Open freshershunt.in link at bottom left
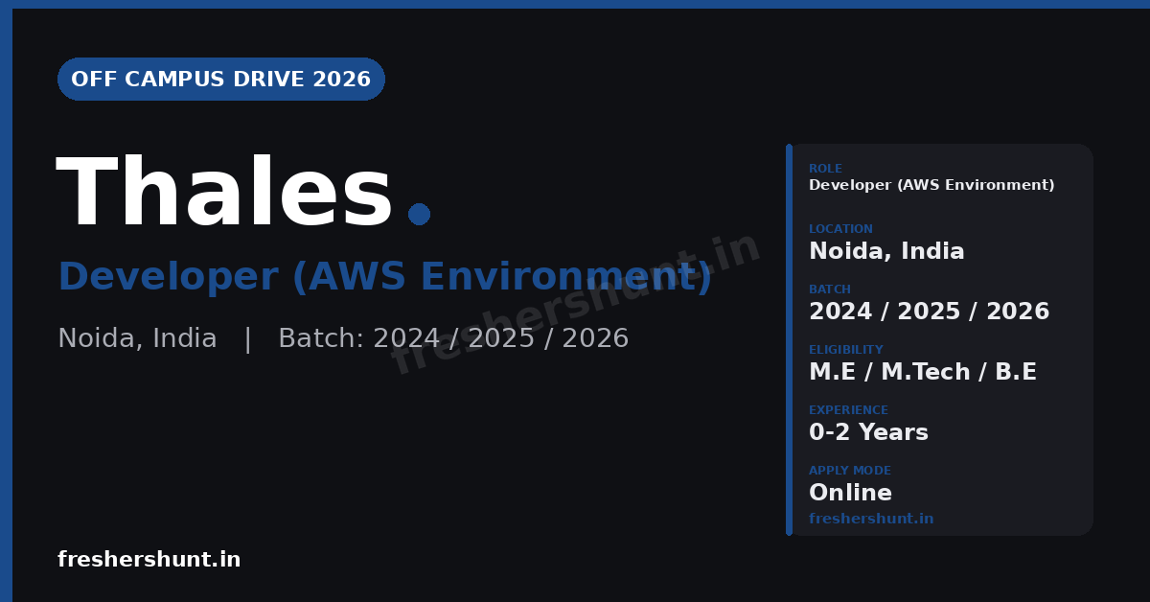1150x602 pixels. click(149, 560)
